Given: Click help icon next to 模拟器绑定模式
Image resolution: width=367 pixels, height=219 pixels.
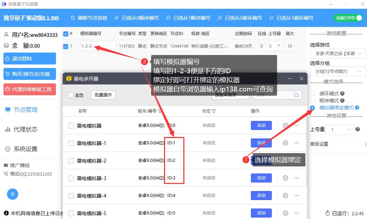Looking at the screenshot, I should pyautogui.click(x=357, y=108).
